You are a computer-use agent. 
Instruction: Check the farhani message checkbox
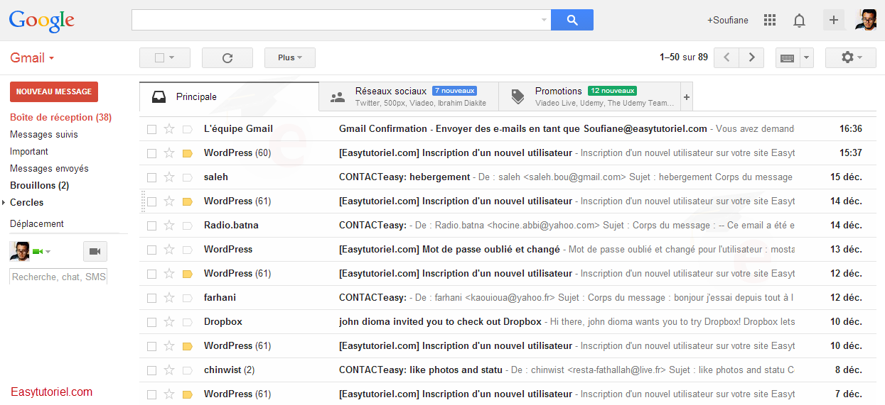(151, 298)
